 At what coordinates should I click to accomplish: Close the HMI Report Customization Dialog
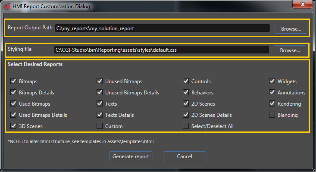[302, 4]
